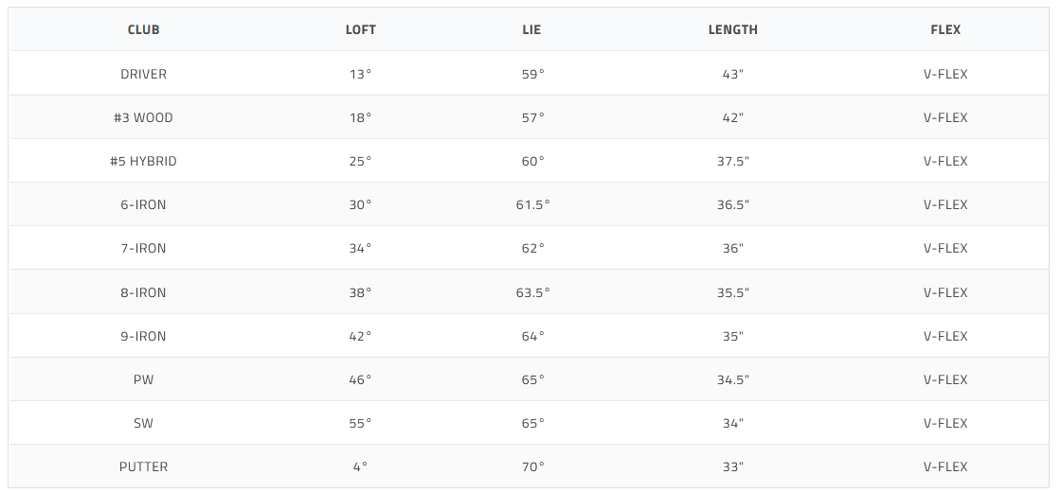Click the 6-IRON row label
The height and width of the screenshot is (492, 1061).
pyautogui.click(x=143, y=204)
